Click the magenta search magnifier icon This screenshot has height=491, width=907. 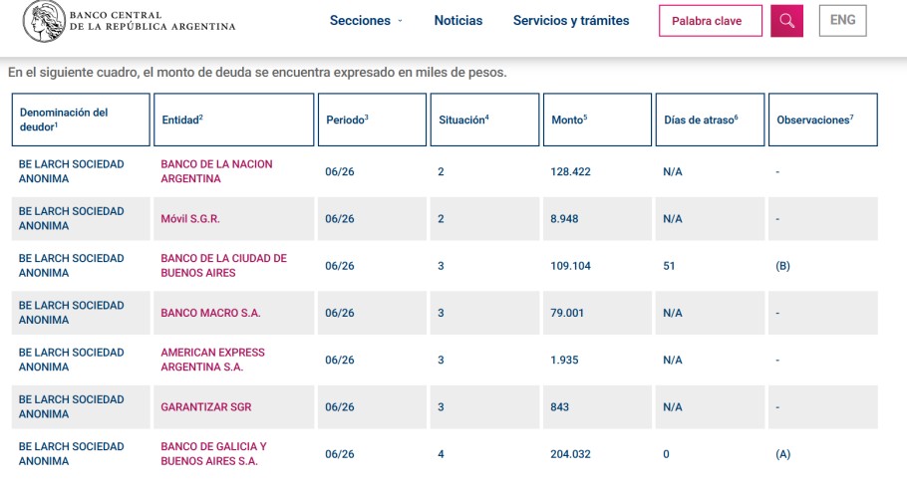[x=786, y=21]
